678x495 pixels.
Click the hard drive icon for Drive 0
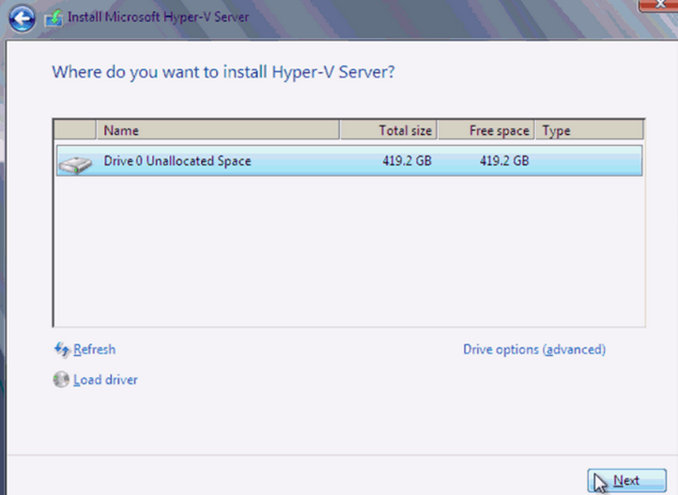(76, 165)
